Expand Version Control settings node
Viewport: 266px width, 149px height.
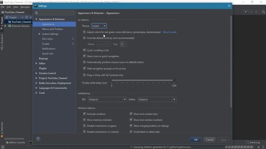click(x=36, y=73)
